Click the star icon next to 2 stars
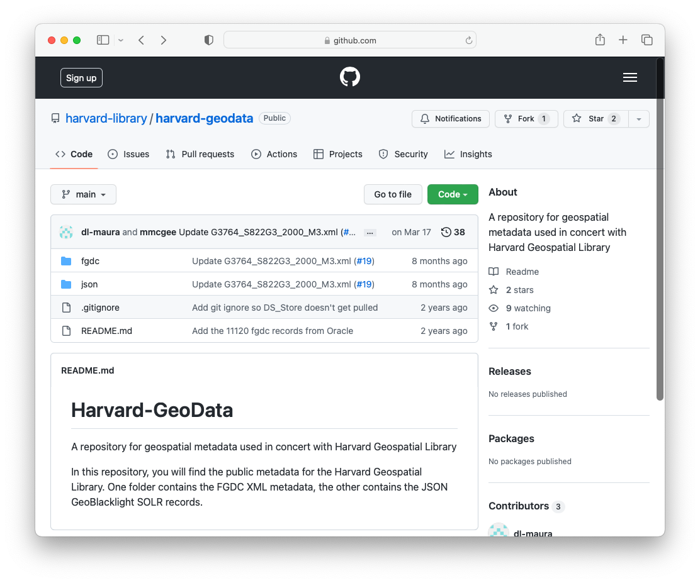The height and width of the screenshot is (583, 700). [494, 290]
